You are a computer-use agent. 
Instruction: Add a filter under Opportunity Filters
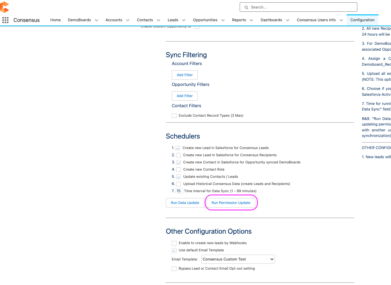click(x=184, y=96)
